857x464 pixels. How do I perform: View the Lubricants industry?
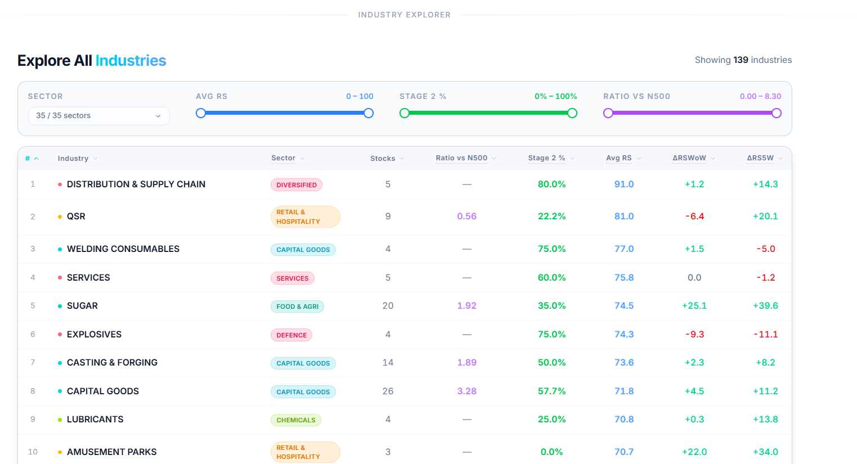tap(95, 420)
